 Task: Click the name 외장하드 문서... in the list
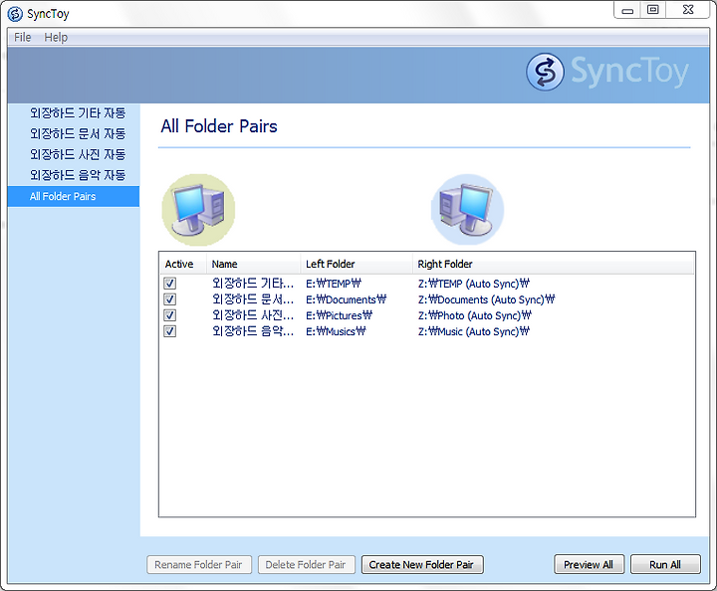[253, 299]
